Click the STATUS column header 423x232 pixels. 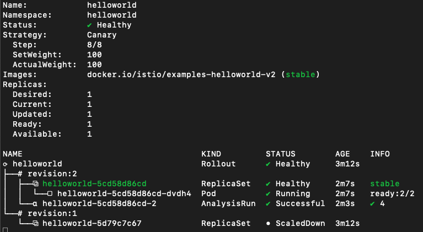pos(281,154)
